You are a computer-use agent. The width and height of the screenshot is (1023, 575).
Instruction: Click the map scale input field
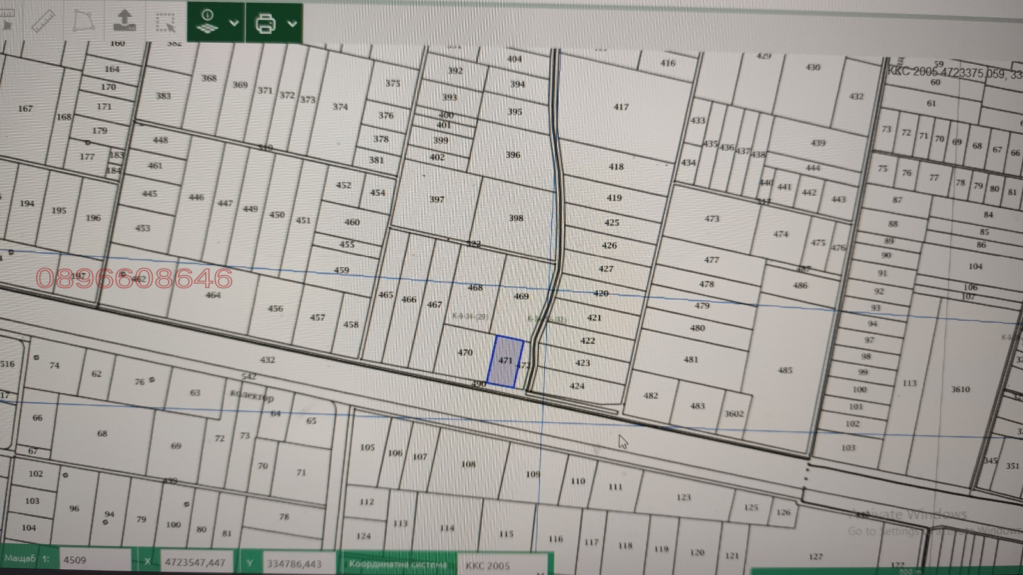(x=95, y=560)
